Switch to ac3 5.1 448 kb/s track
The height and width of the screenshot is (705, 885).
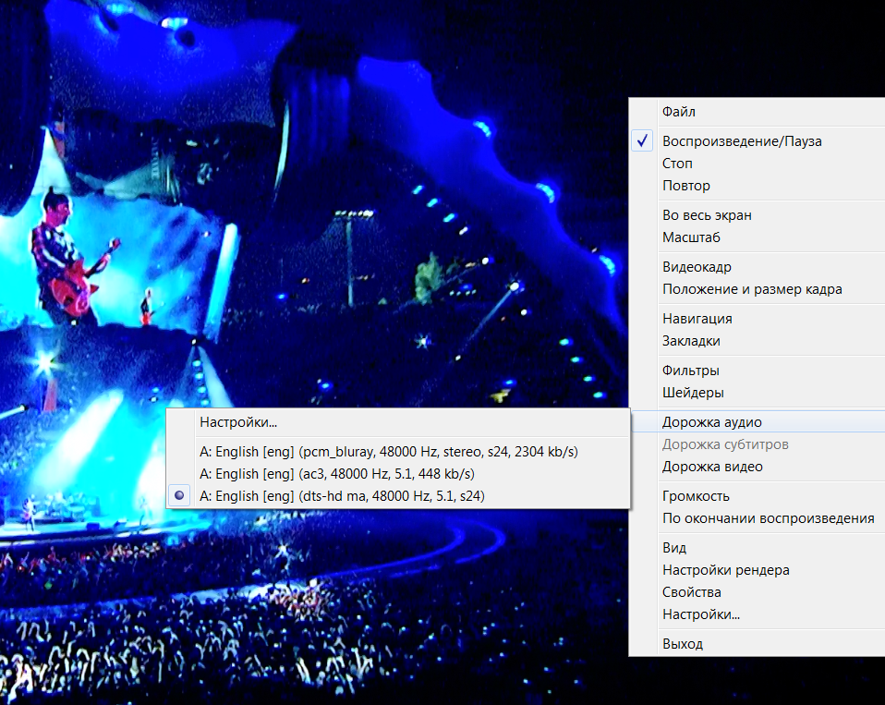pyautogui.click(x=336, y=474)
